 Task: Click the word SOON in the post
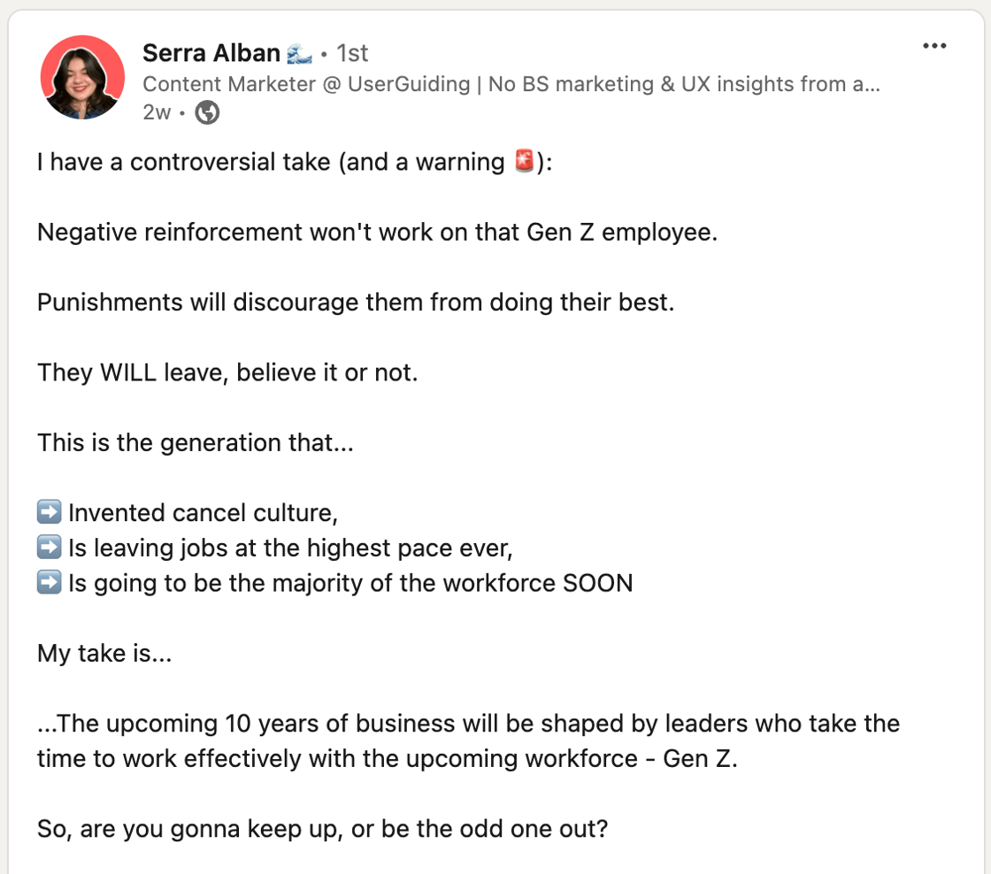tap(598, 584)
